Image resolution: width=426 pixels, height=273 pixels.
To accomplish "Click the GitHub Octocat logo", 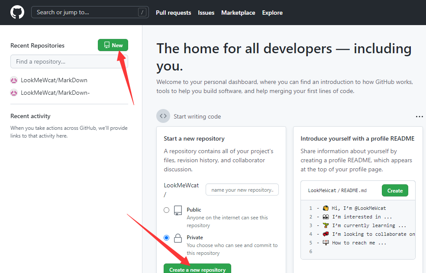I will point(17,13).
